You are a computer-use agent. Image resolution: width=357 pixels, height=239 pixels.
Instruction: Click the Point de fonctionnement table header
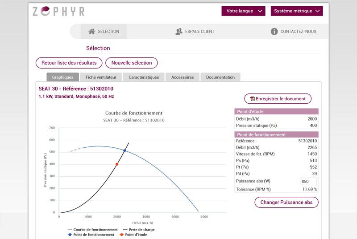pyautogui.click(x=276, y=134)
